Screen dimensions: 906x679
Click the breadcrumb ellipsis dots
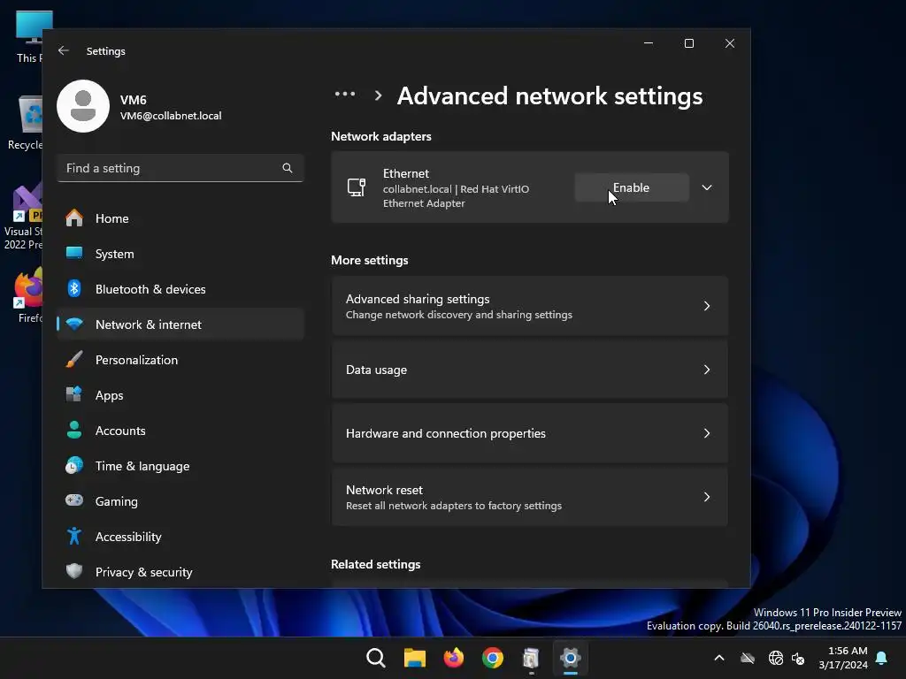(345, 94)
